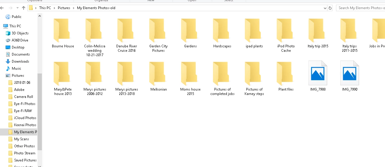Viewport: 385px width, 167px height.
Task: Select the Hardscapes folder
Action: click(222, 33)
